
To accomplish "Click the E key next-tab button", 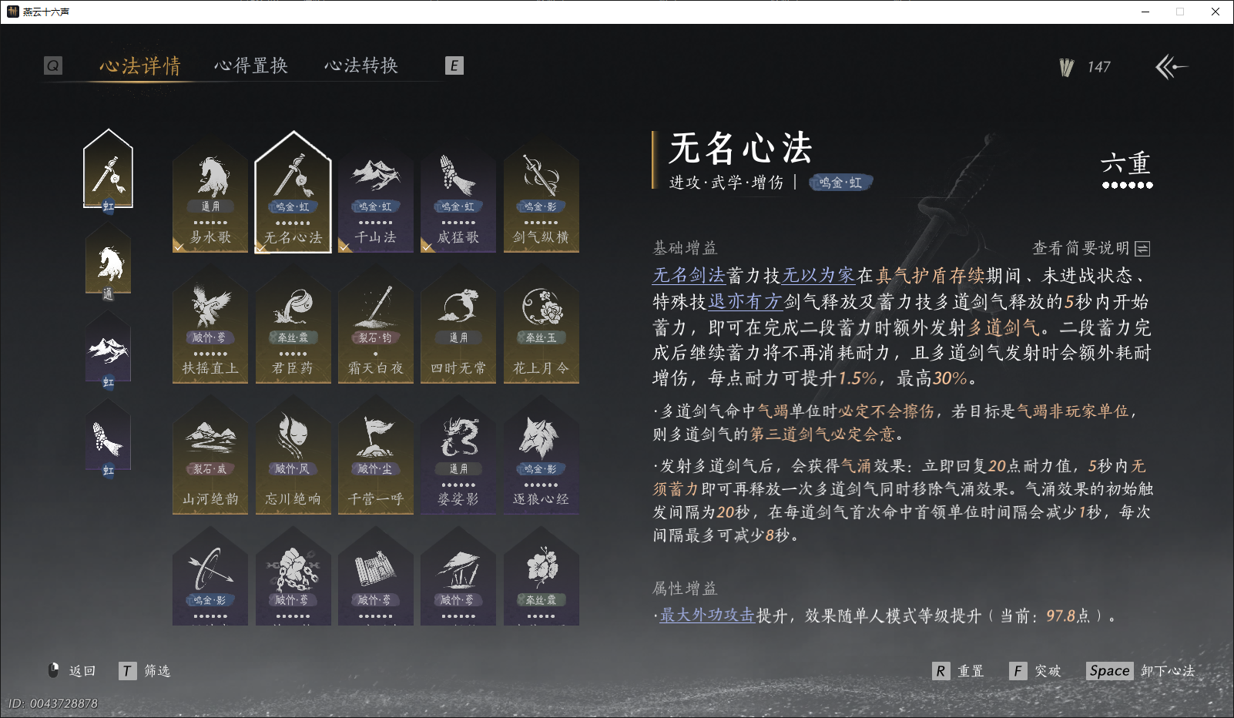I will (454, 65).
